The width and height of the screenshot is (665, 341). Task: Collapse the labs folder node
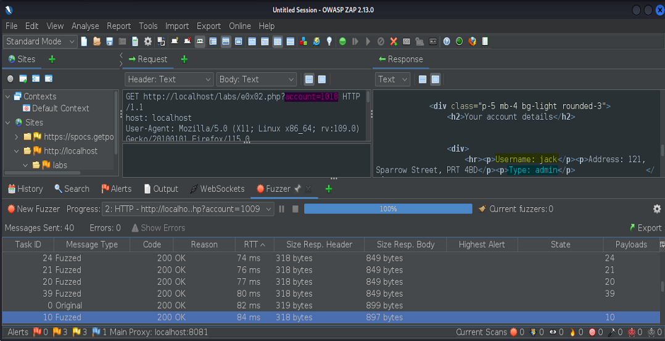(25, 165)
